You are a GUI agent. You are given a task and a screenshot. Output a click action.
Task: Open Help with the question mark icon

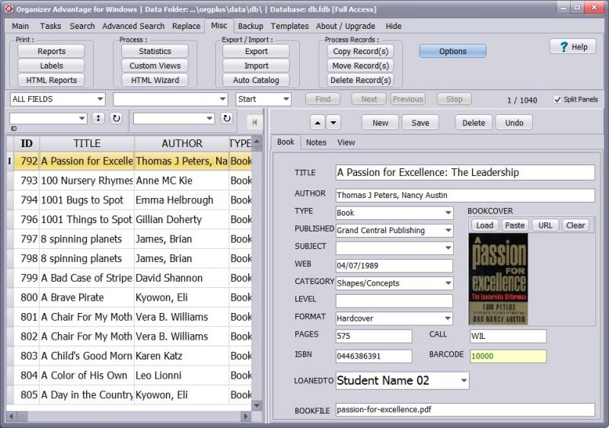(564, 46)
